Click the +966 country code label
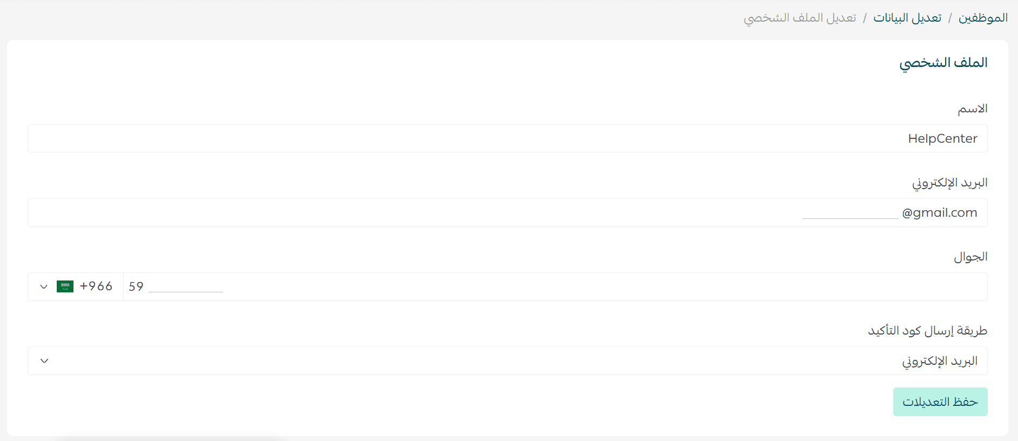This screenshot has height=441, width=1018. [97, 286]
